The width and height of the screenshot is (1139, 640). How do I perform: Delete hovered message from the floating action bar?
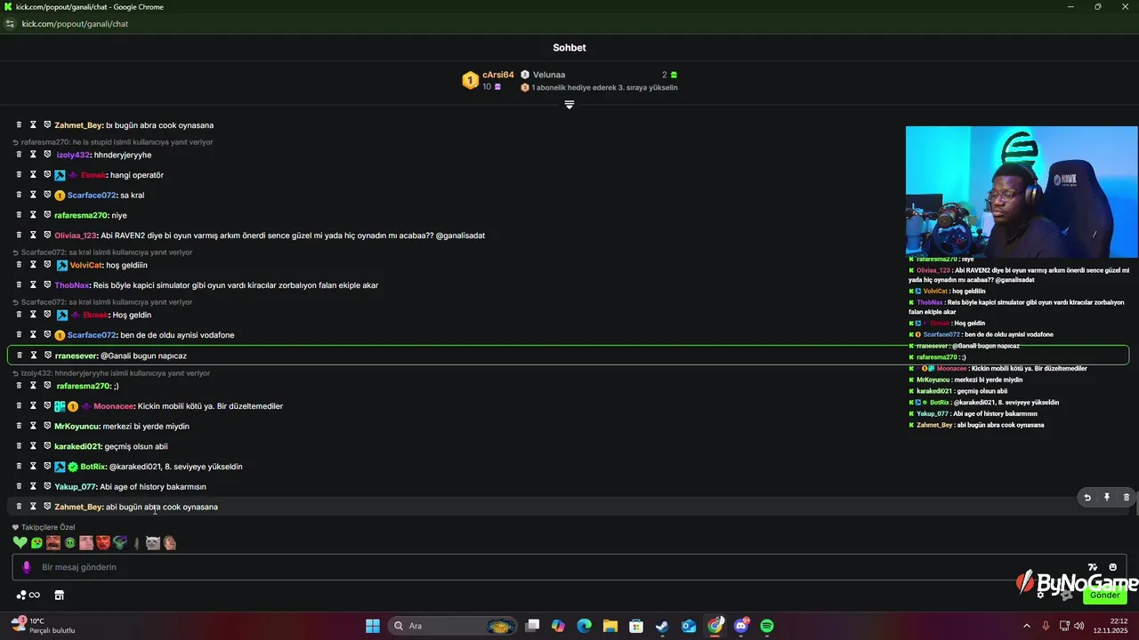1127,498
